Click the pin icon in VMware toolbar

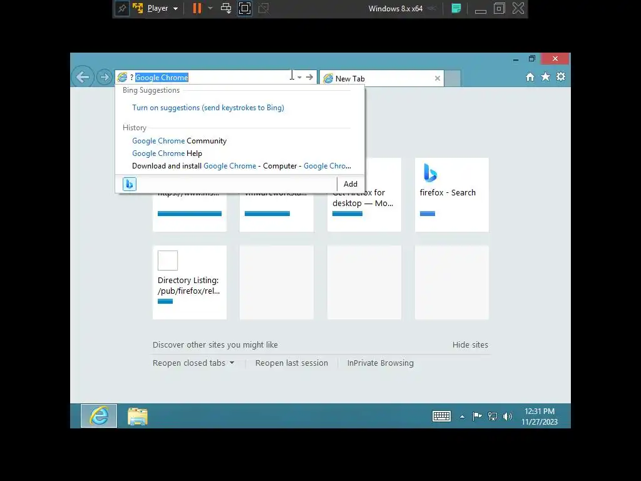pos(122,8)
